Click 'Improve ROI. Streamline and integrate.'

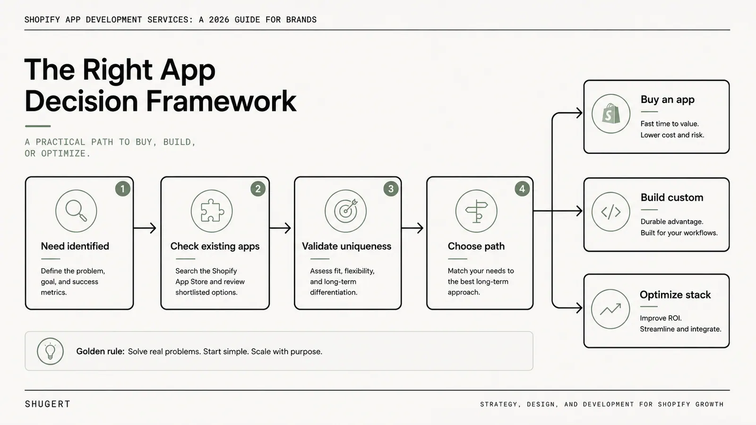pos(680,323)
